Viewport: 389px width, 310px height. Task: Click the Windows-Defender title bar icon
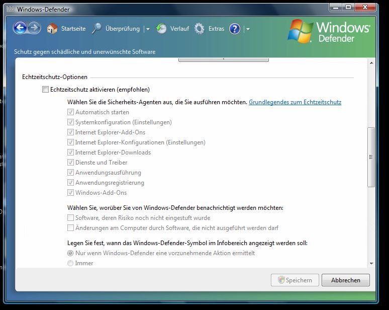[x=10, y=9]
